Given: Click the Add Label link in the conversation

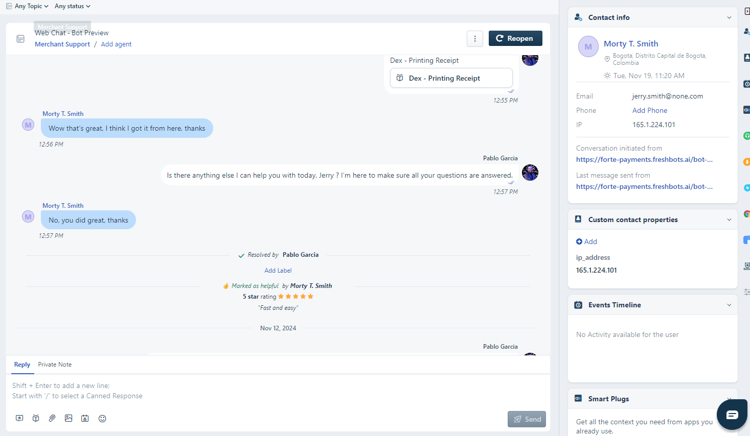Looking at the screenshot, I should (278, 270).
